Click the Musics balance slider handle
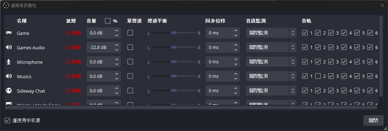 coord(174,76)
